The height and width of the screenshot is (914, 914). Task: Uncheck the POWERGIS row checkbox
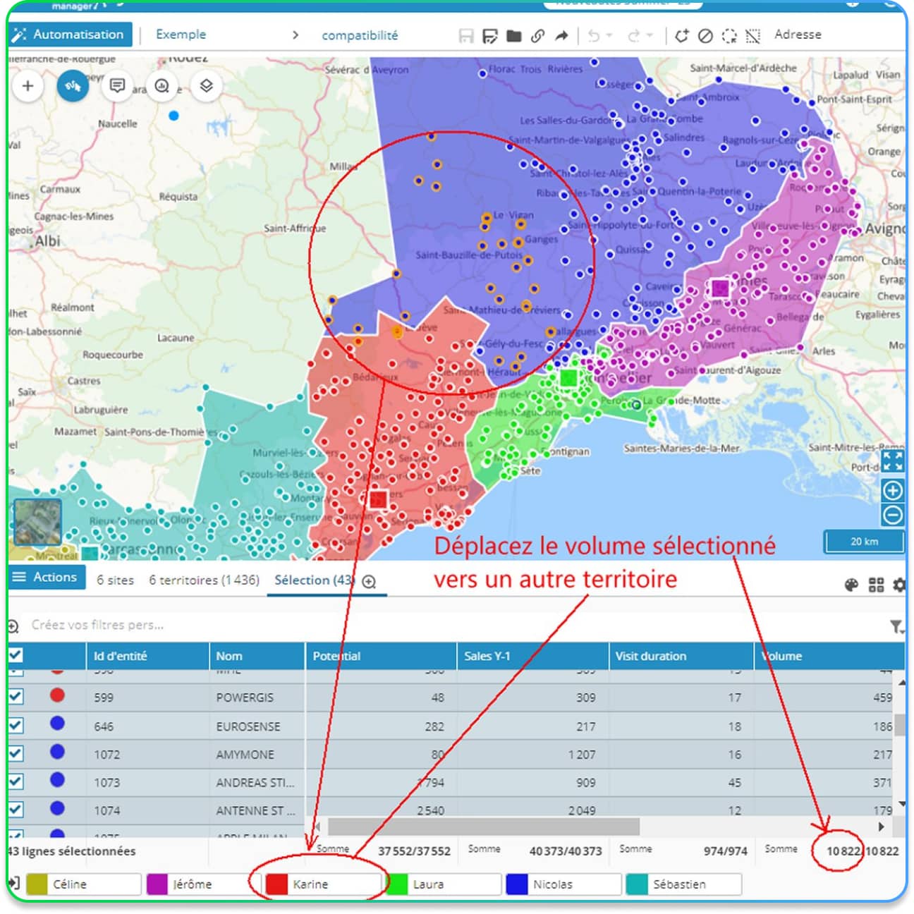click(x=16, y=697)
